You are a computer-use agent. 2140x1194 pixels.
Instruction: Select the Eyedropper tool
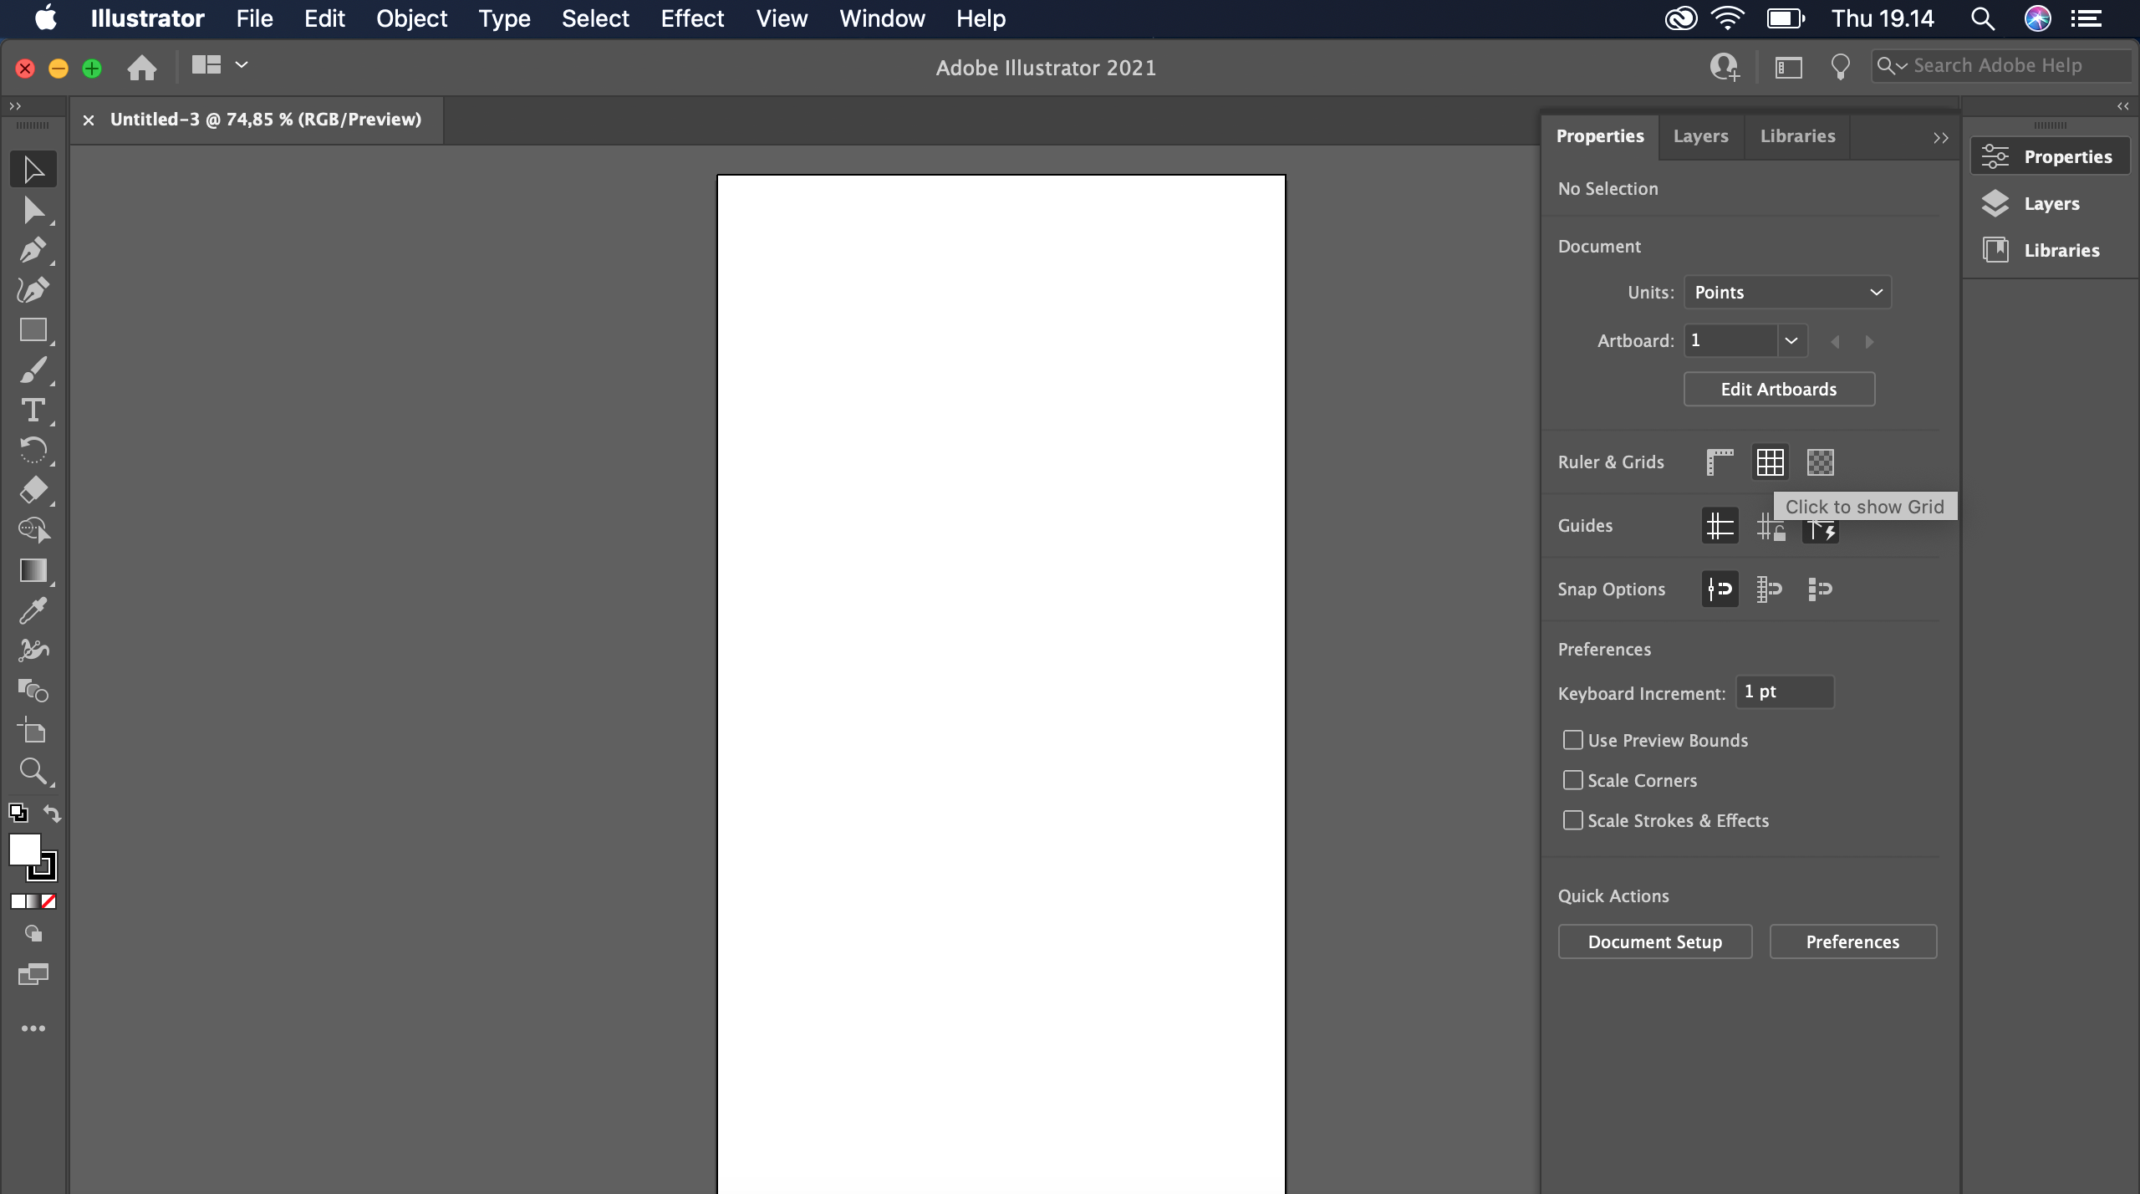(33, 610)
